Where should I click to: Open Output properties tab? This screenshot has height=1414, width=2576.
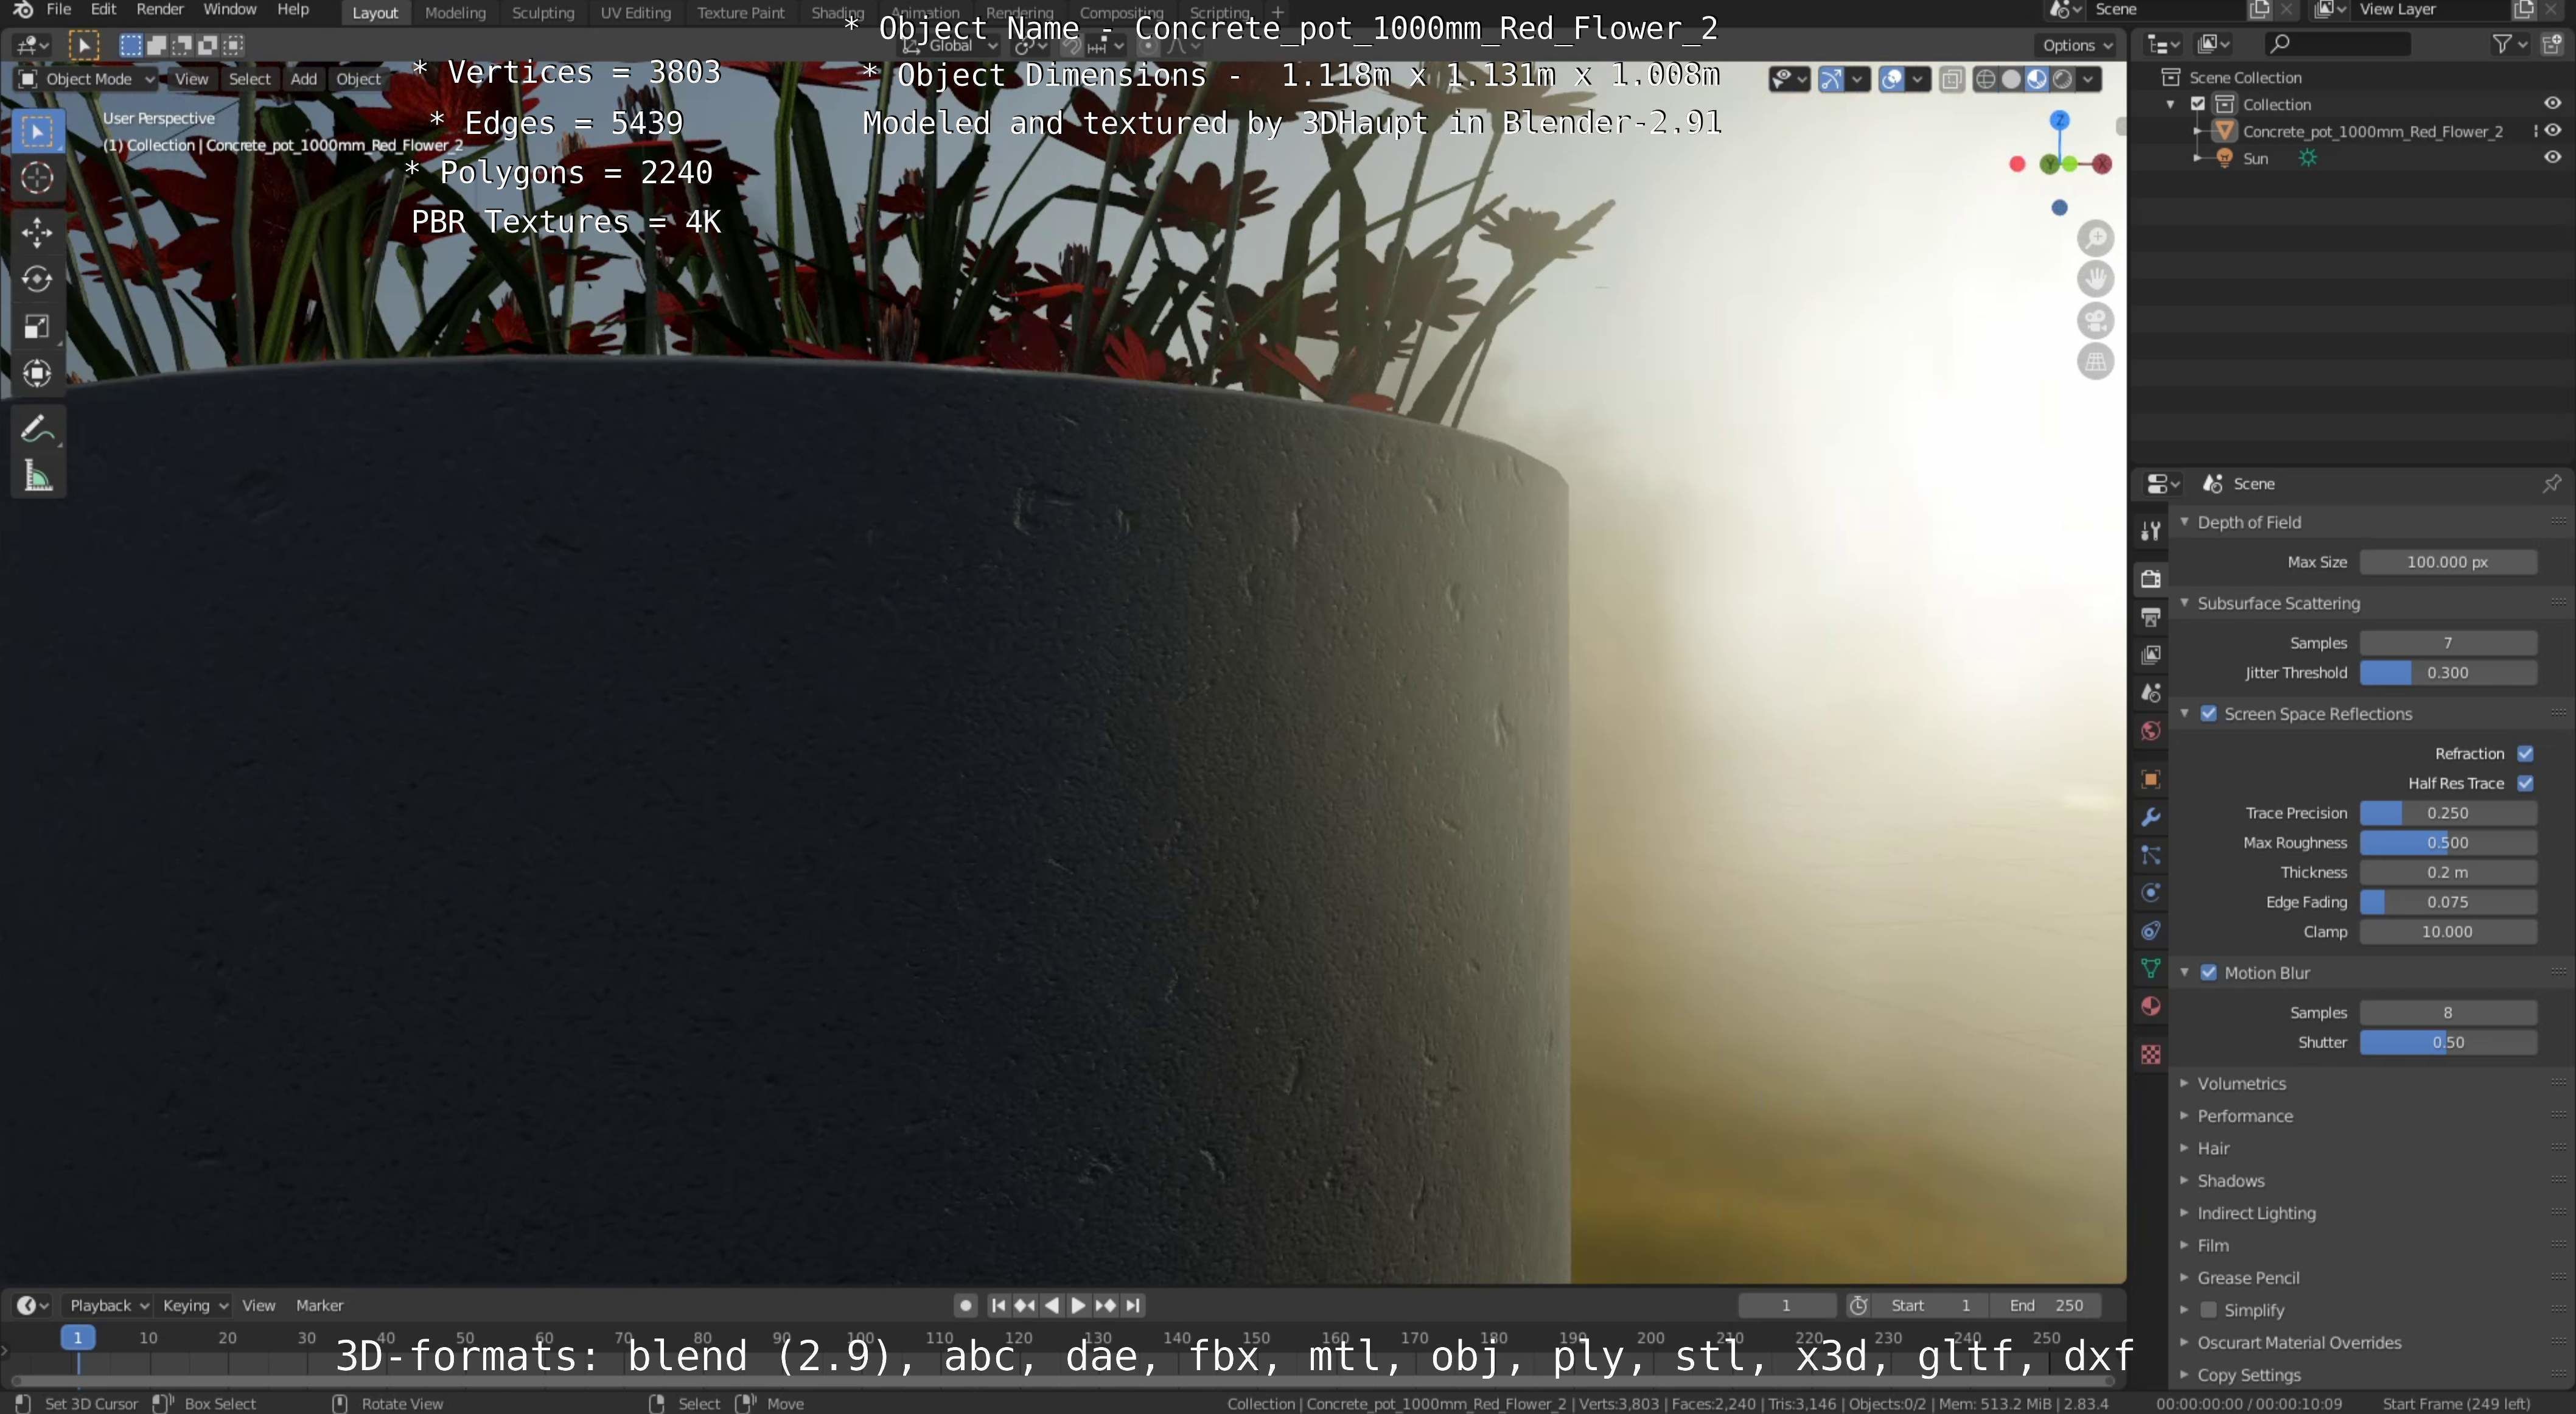(x=2150, y=617)
